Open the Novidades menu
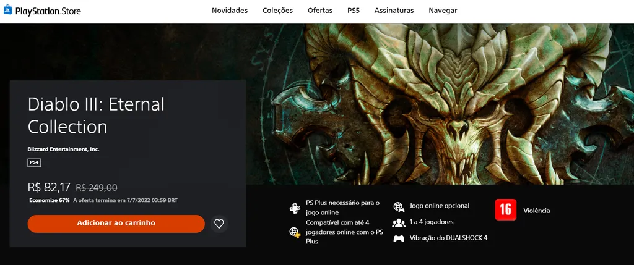634x265 pixels. pyautogui.click(x=230, y=11)
